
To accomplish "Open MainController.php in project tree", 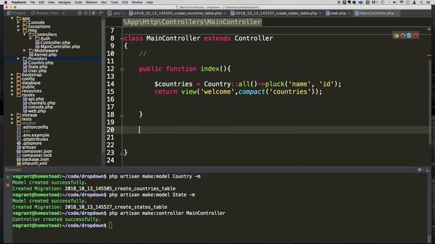I will [x=60, y=47].
